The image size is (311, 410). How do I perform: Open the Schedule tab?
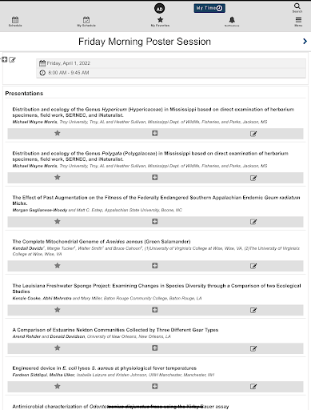(x=15, y=22)
